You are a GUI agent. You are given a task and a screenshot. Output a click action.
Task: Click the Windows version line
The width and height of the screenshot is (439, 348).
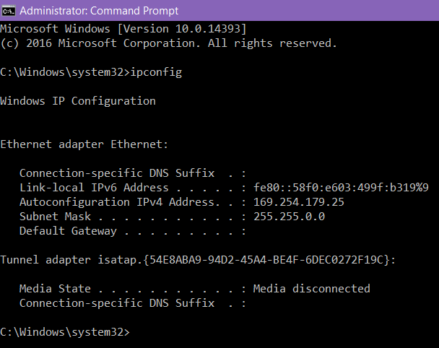click(x=123, y=29)
